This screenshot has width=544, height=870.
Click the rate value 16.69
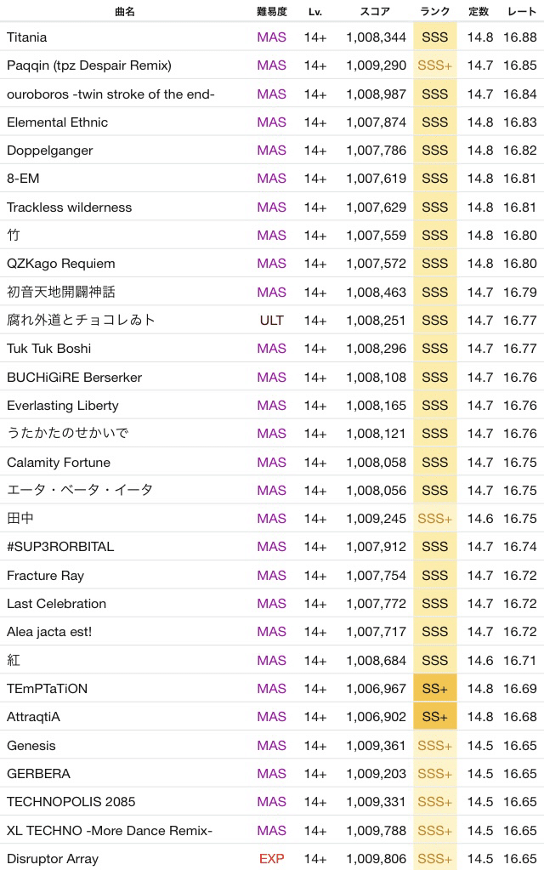[520, 689]
